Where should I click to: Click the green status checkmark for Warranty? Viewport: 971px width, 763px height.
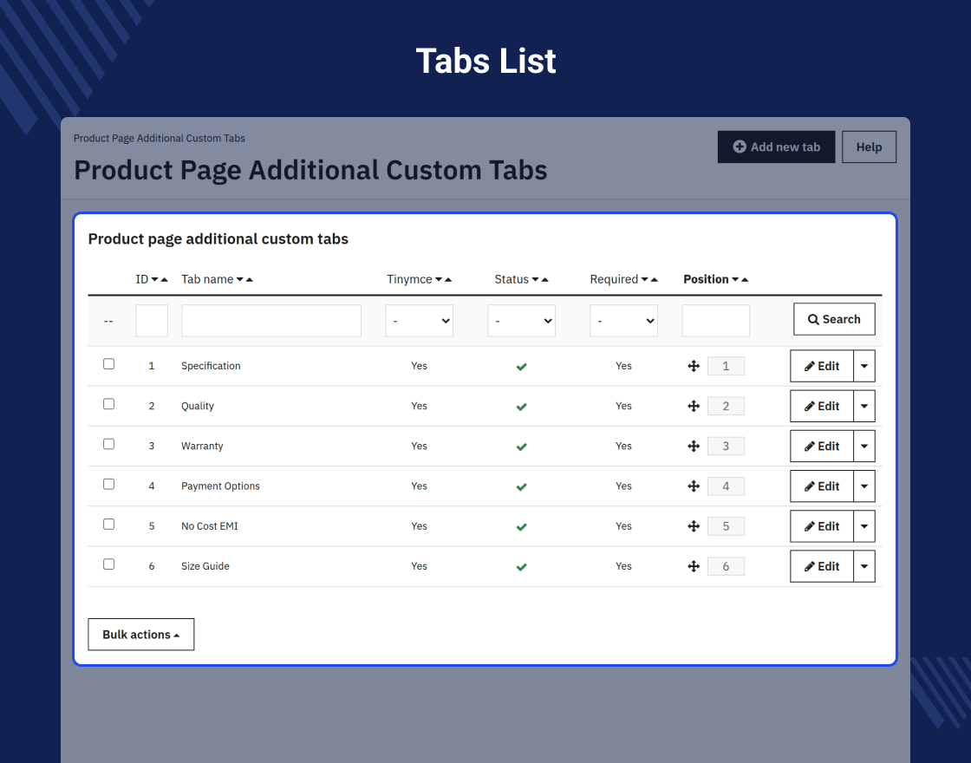coord(521,447)
